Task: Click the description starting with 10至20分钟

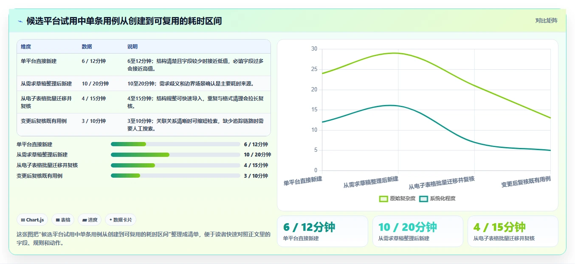Action: tap(190, 84)
